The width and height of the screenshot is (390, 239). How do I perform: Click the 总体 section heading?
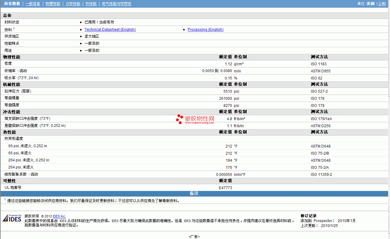tap(7, 16)
